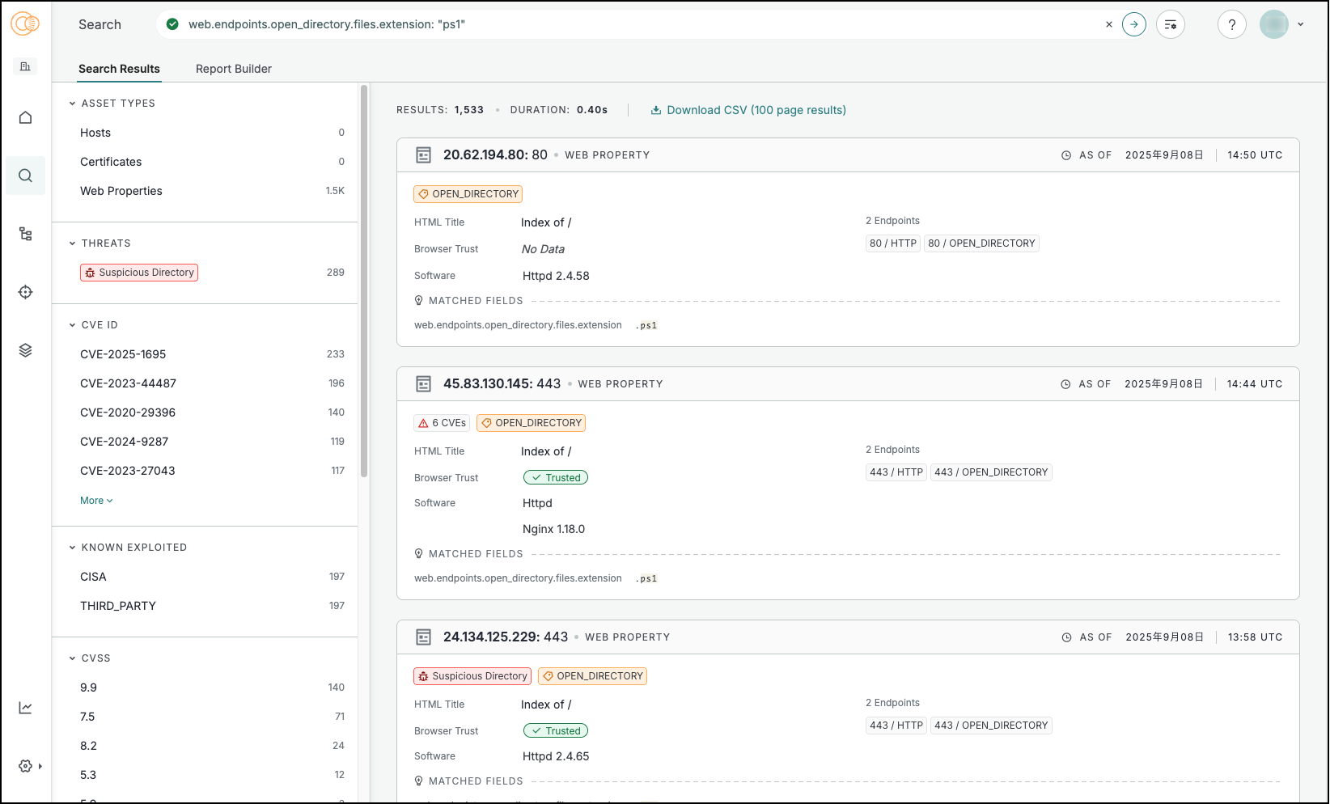Open help question mark icon

(1232, 24)
